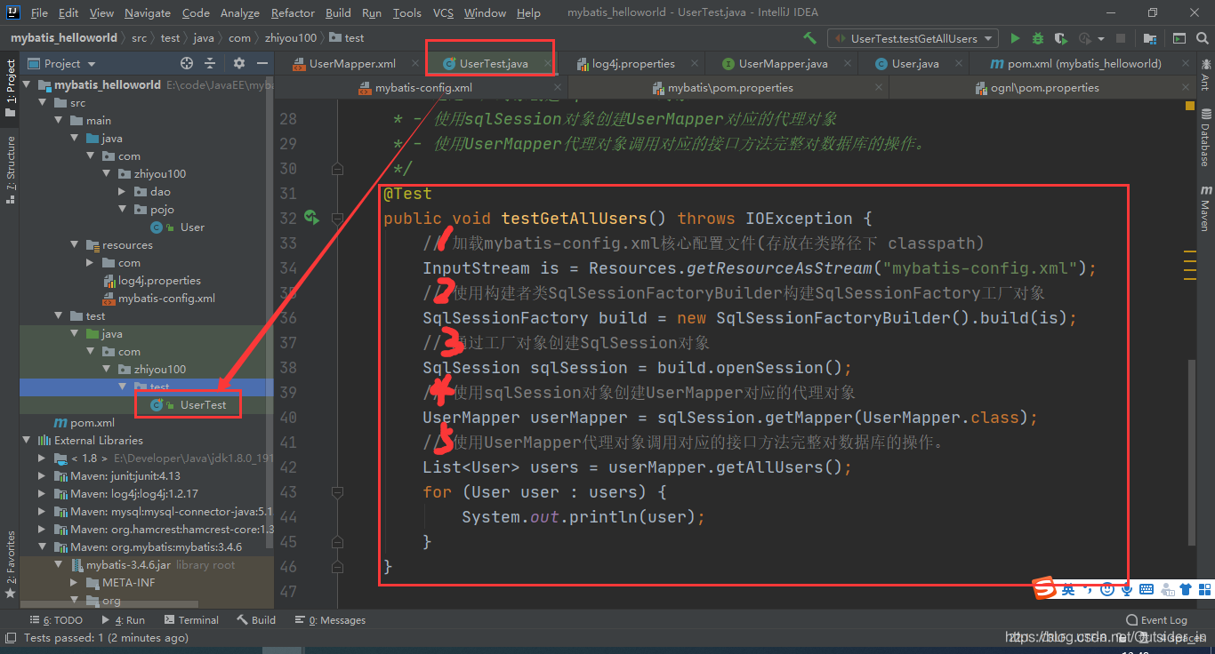The width and height of the screenshot is (1215, 654).
Task: Expand the dao package
Action: coord(123,192)
